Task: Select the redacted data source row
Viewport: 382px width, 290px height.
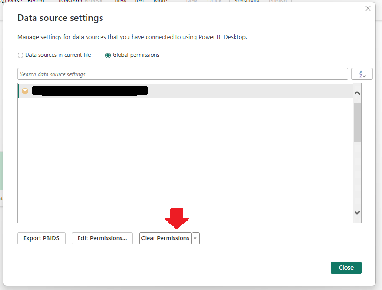Action: pos(186,91)
